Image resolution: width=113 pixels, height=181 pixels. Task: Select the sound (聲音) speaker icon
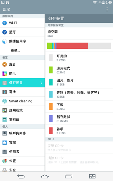click(x=5, y=64)
